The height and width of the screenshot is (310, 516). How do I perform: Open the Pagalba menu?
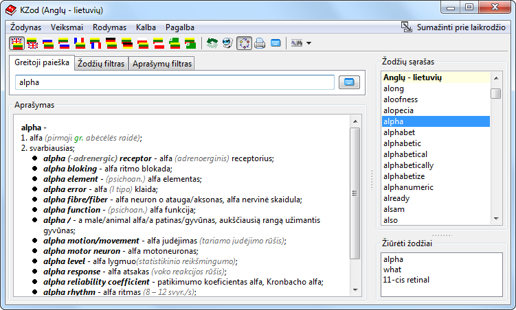coord(180,27)
